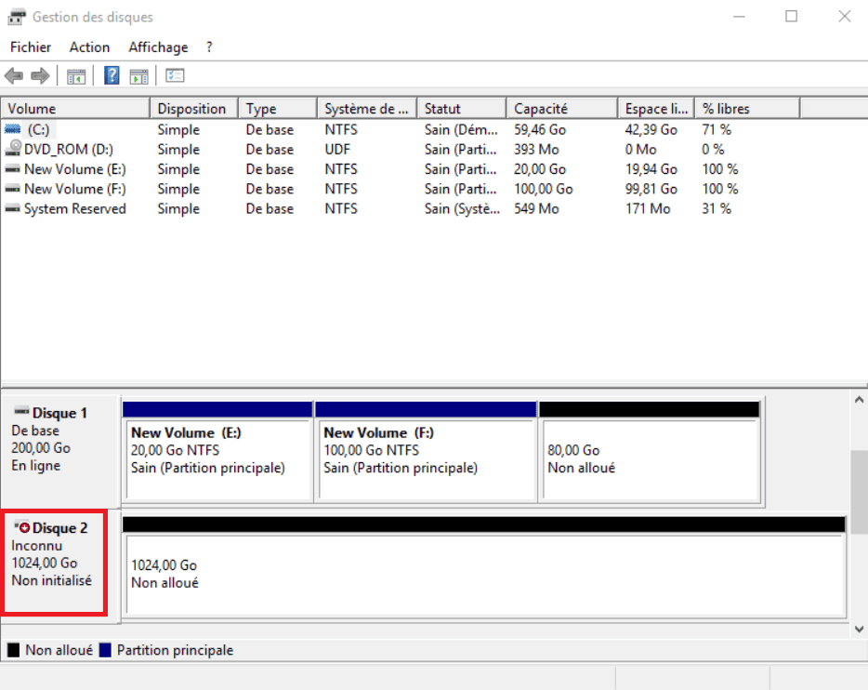Open the Action menu
This screenshot has width=868, height=690.
click(x=89, y=47)
